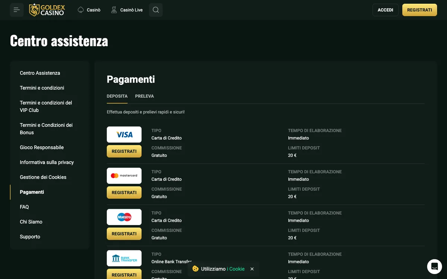The height and width of the screenshot is (279, 447).
Task: Open the live chat bubble icon
Action: pyautogui.click(x=434, y=266)
